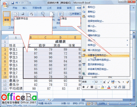Viewport: 137px width, 107px height.
Task: Switch to Normal view in status bar
Action: (88, 103)
